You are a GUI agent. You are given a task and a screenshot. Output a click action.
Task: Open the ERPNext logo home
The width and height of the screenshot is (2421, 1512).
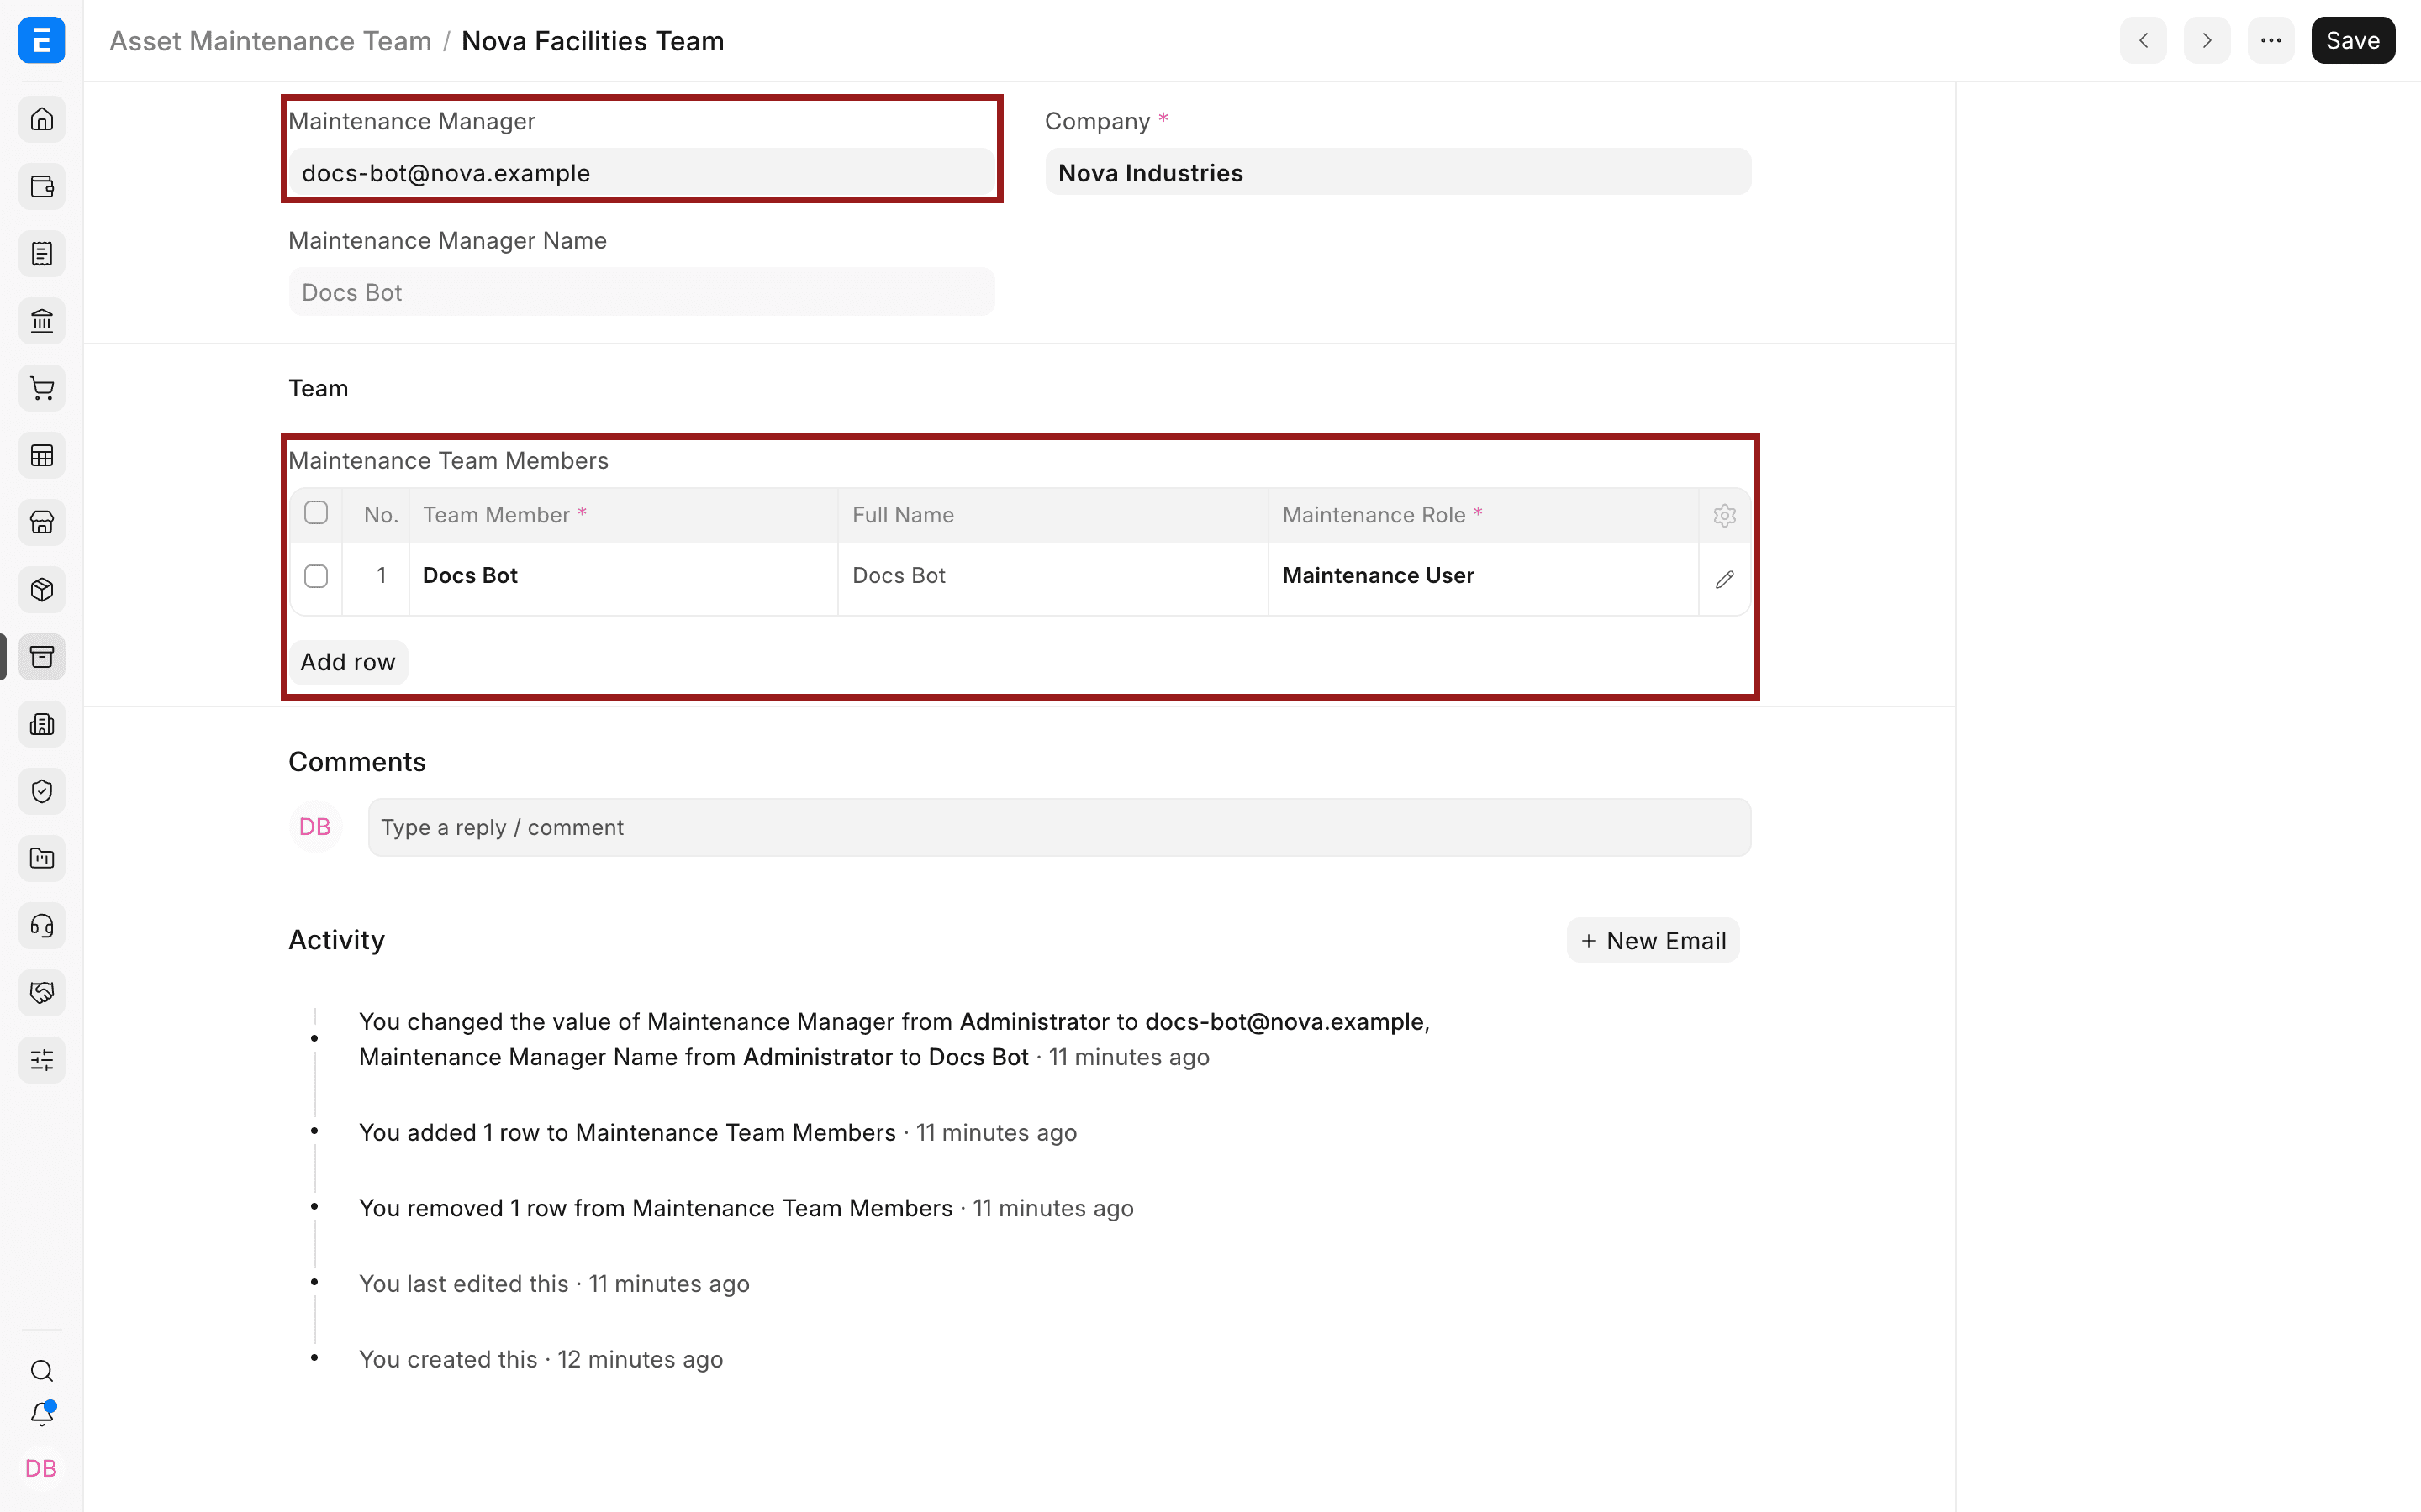(x=41, y=40)
